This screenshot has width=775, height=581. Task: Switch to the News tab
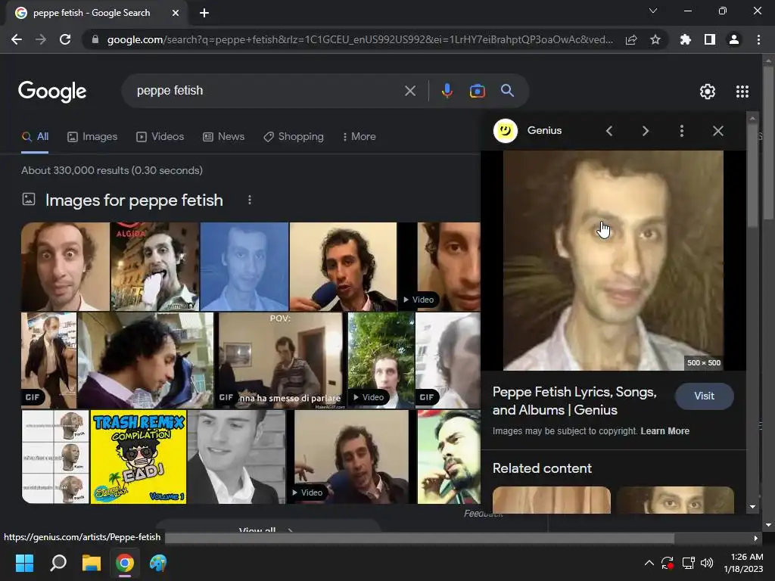[x=224, y=136]
